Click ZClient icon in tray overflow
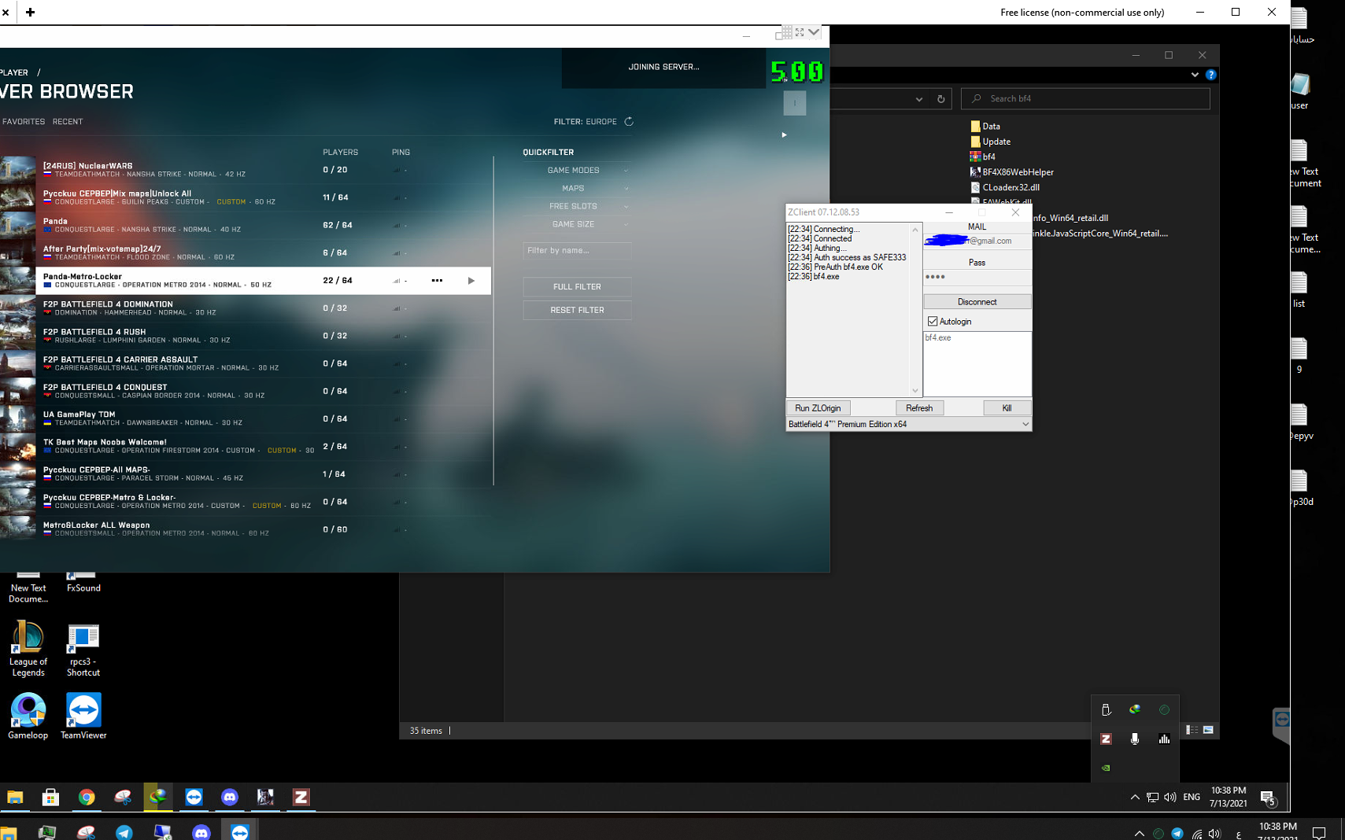This screenshot has height=840, width=1345. point(1106,739)
